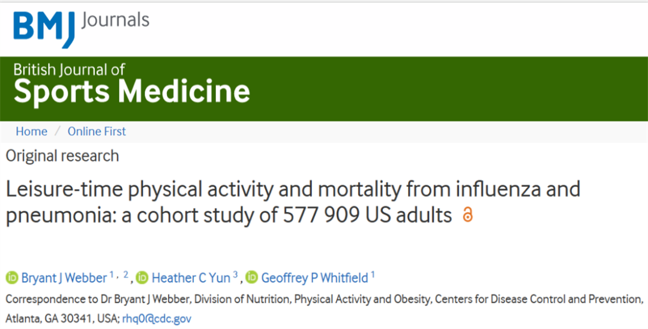Click affiliation superscript 1 after Webber
Image resolution: width=648 pixels, height=329 pixels.
point(112,276)
